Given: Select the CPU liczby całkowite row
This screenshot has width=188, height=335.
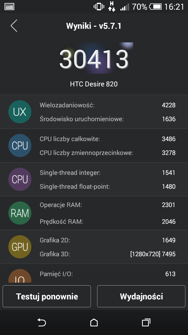Looking at the screenshot, I should tap(107, 139).
